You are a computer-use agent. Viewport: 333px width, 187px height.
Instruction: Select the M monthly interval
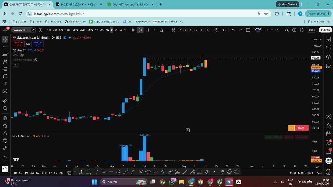120,30
